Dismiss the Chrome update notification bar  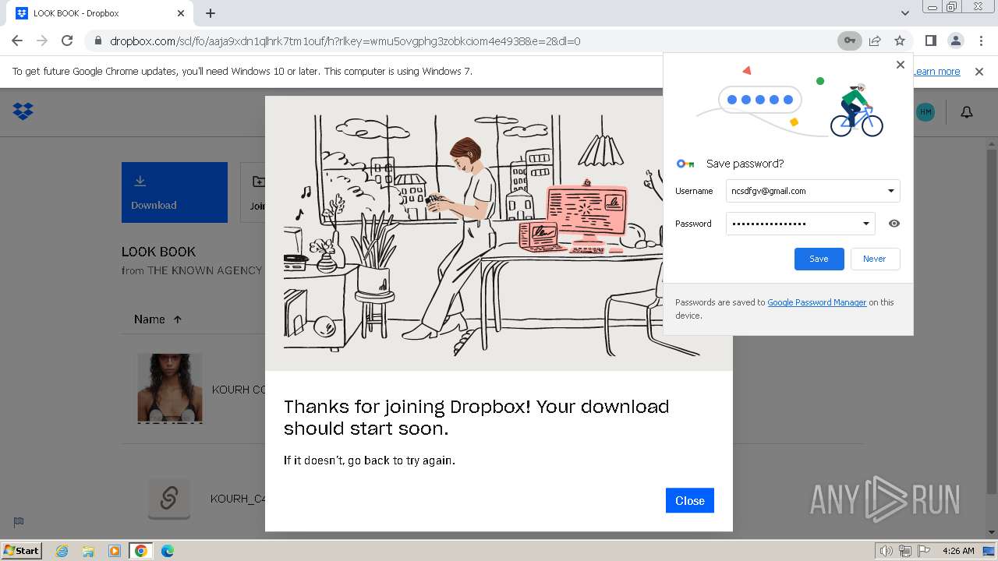coord(979,71)
